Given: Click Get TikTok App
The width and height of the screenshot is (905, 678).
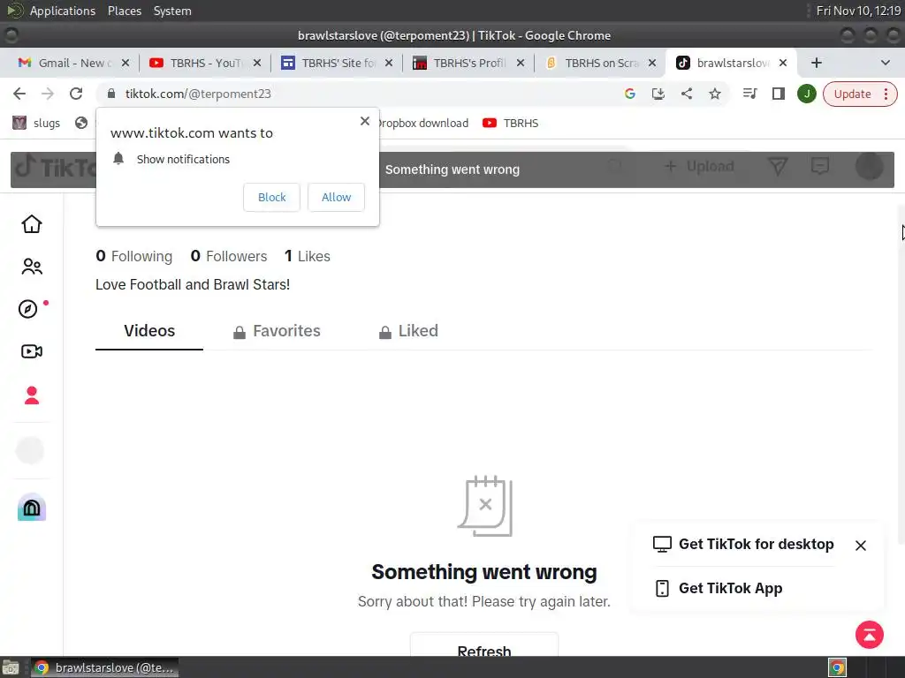Looking at the screenshot, I should click(719, 588).
